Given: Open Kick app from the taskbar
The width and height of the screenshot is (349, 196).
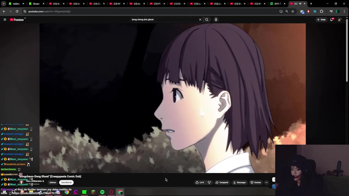Looking at the screenshot, I should pyautogui.click(x=85, y=192).
